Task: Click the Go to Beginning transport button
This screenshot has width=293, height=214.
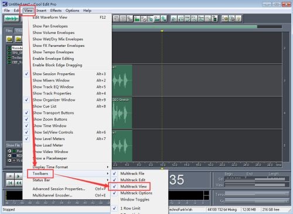Action: coord(10,183)
